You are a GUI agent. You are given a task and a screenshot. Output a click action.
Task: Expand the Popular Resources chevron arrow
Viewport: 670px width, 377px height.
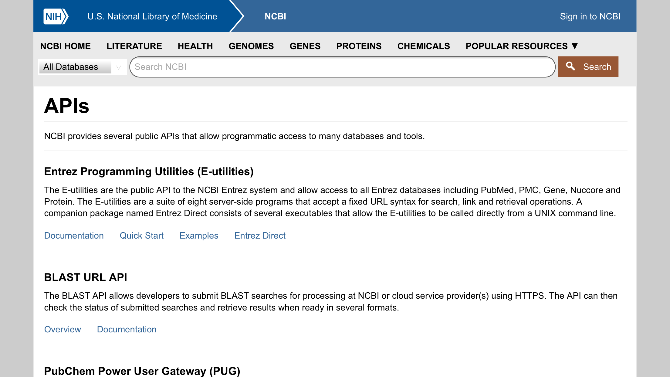click(x=575, y=46)
